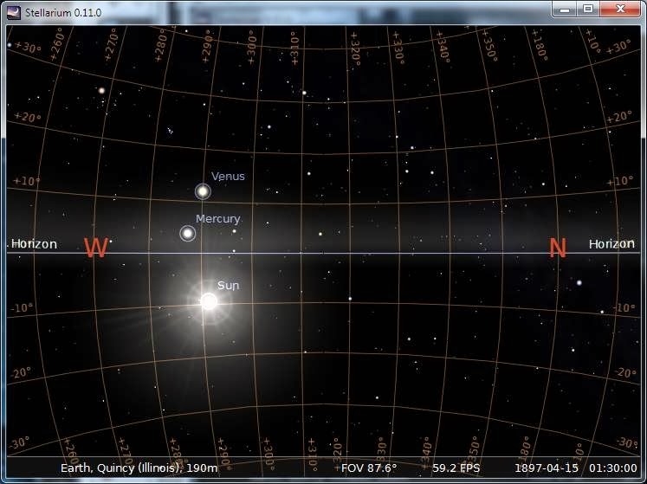Screen dimensions: 647x484
Task: Close the Stellarium window
Action: [x=620, y=9]
